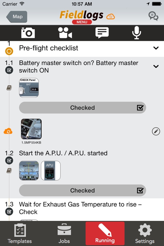
Task: Toggle the Checked box for step 1.1
Action: (83, 108)
